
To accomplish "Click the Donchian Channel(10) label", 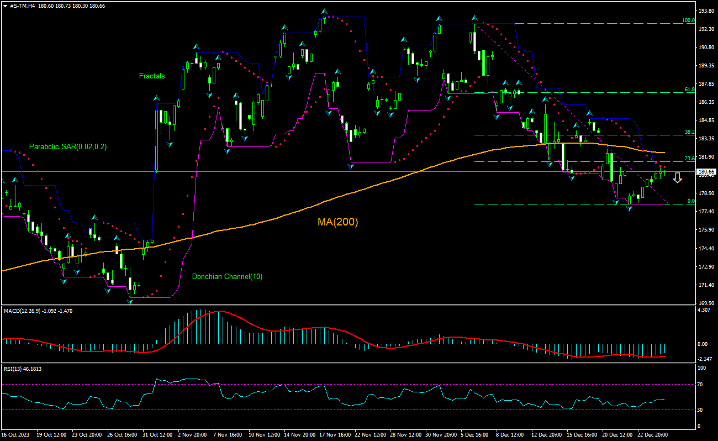I will point(227,276).
